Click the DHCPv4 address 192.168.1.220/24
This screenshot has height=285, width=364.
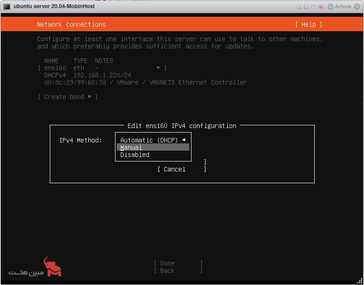pyautogui.click(x=102, y=75)
